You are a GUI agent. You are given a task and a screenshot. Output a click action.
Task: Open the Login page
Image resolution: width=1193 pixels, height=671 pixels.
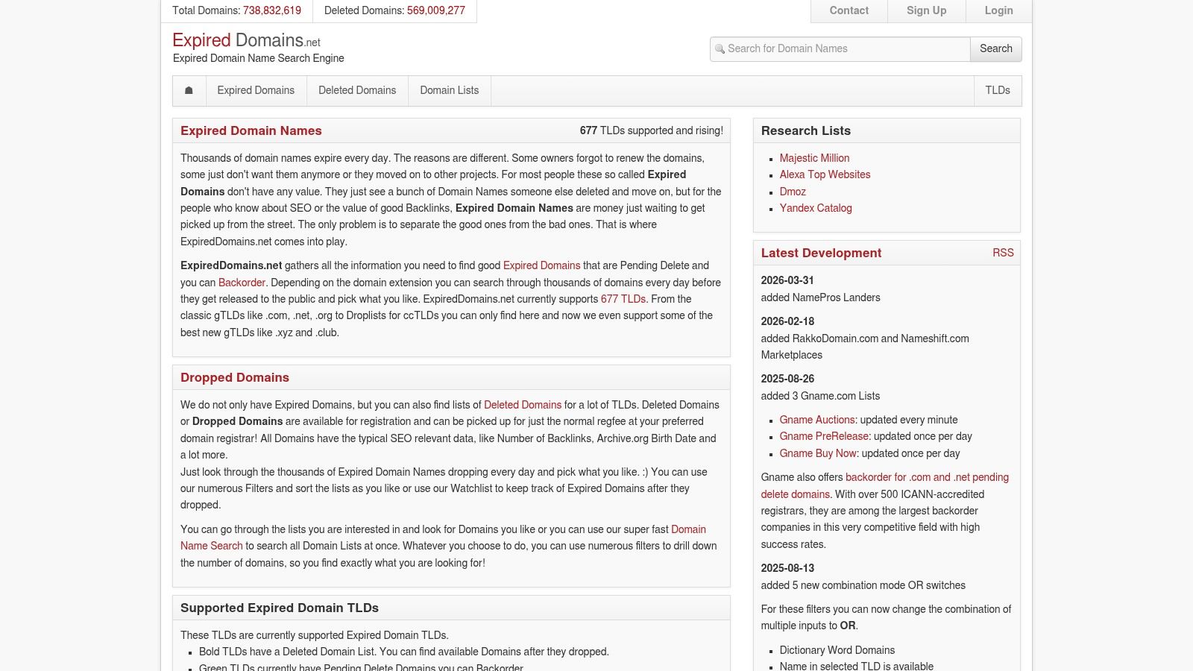pyautogui.click(x=998, y=10)
